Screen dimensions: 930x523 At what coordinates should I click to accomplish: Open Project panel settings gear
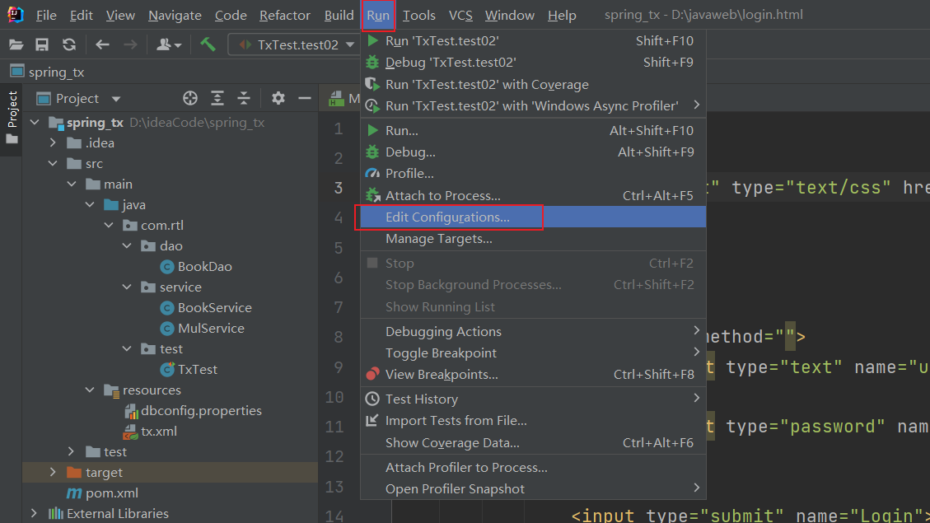pyautogui.click(x=278, y=99)
